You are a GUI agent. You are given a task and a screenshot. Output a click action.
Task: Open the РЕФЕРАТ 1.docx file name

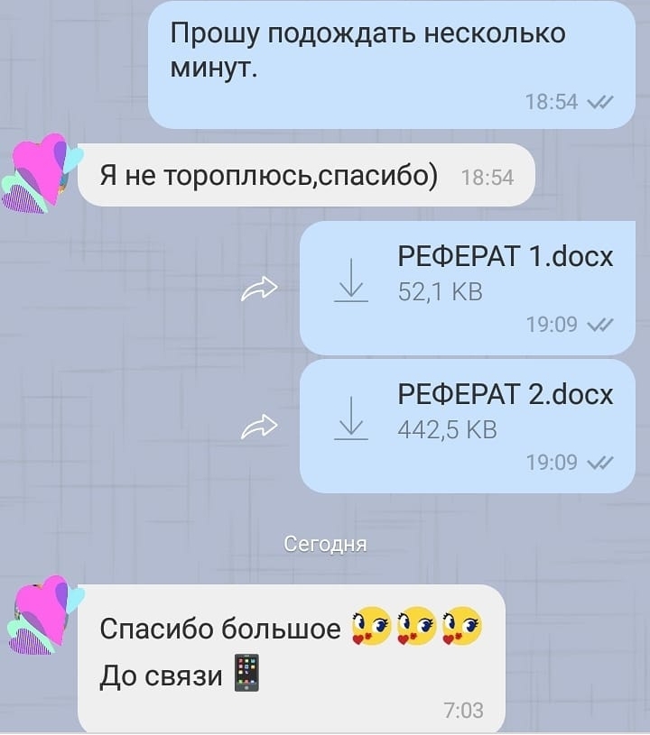506,256
